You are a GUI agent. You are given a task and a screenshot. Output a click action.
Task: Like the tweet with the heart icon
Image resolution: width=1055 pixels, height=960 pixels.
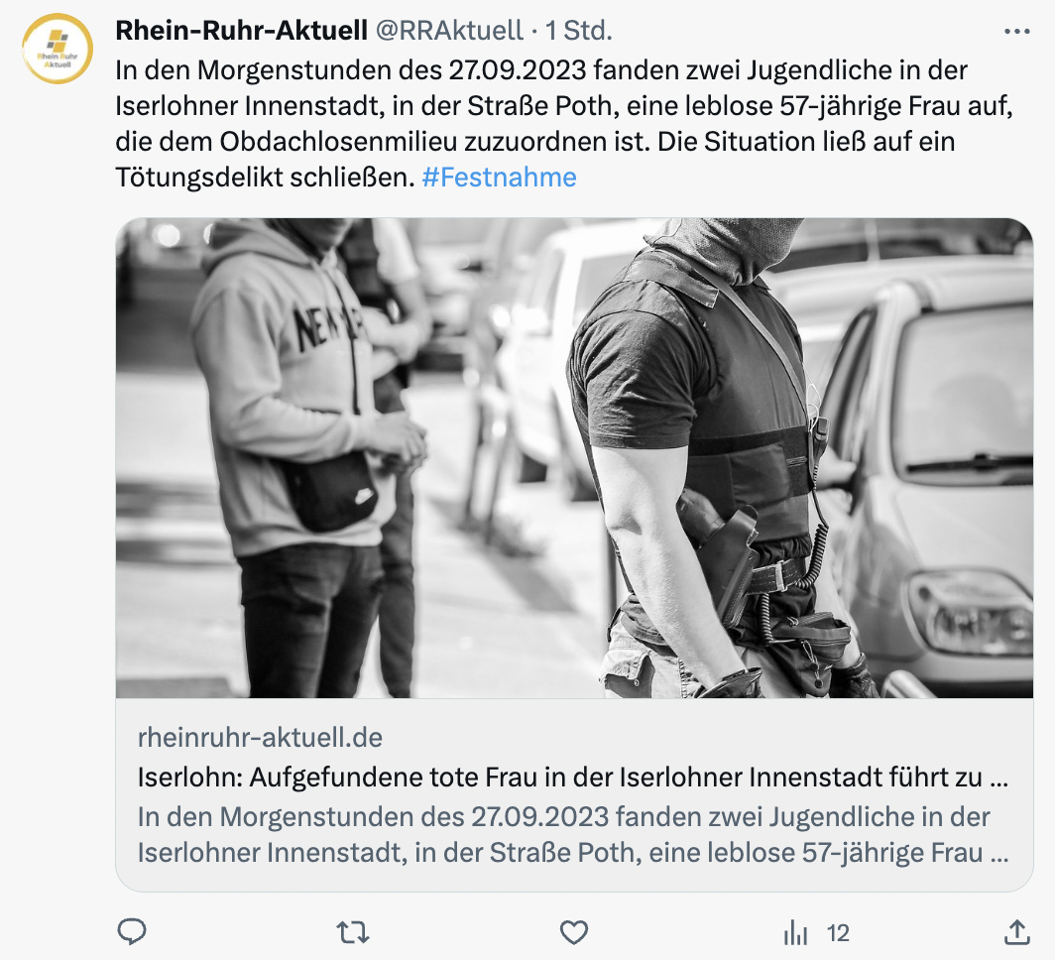(574, 932)
